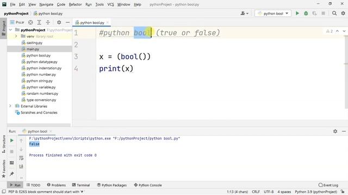Viewport: 348px width, 195px height.
Task: Click the Run with Coverage icon
Action: pyautogui.click(x=314, y=13)
